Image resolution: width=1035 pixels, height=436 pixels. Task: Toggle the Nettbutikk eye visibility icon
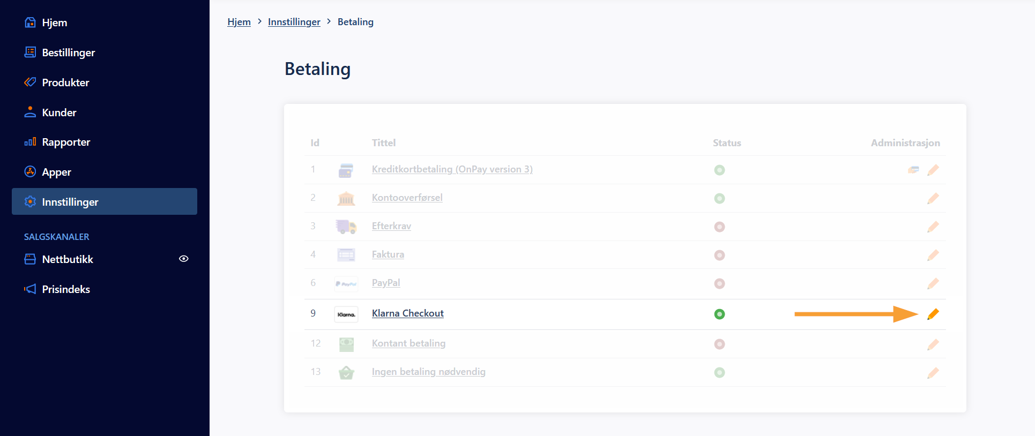[184, 259]
